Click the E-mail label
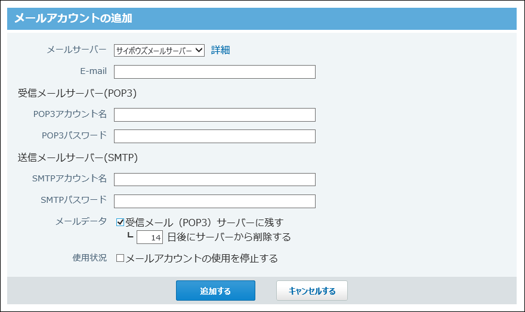Screen dimensions: 525x312 94,71
